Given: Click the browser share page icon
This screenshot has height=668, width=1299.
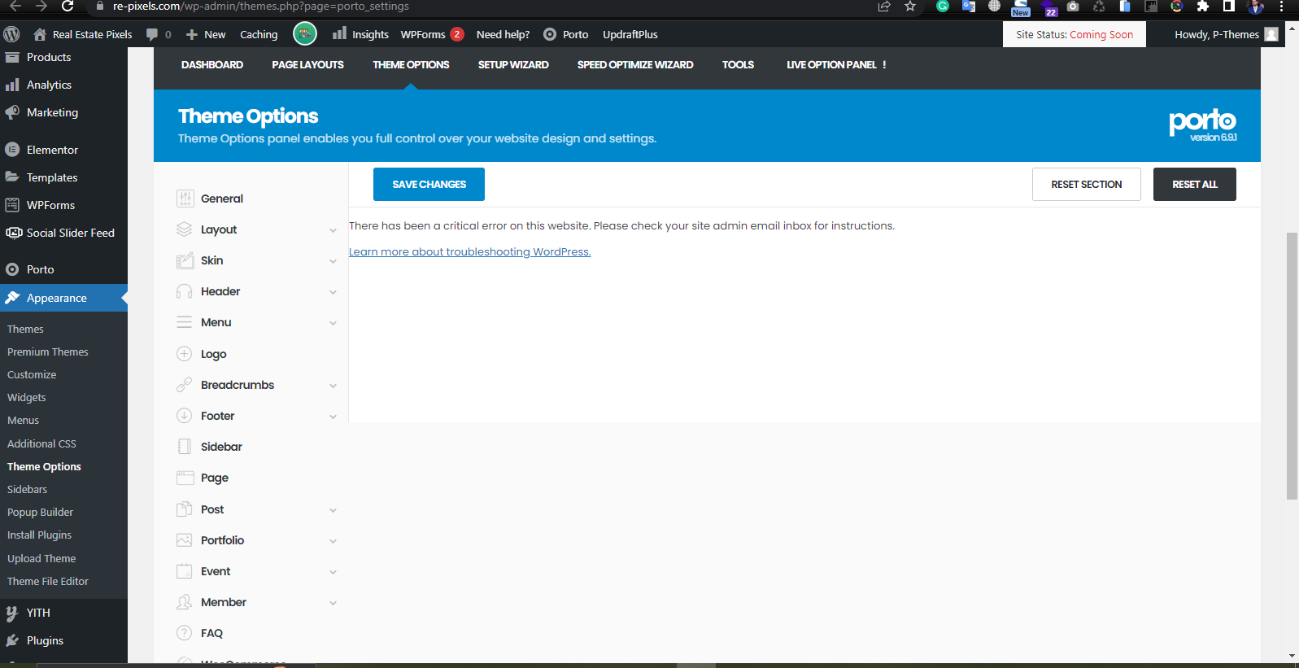Looking at the screenshot, I should tap(884, 7).
